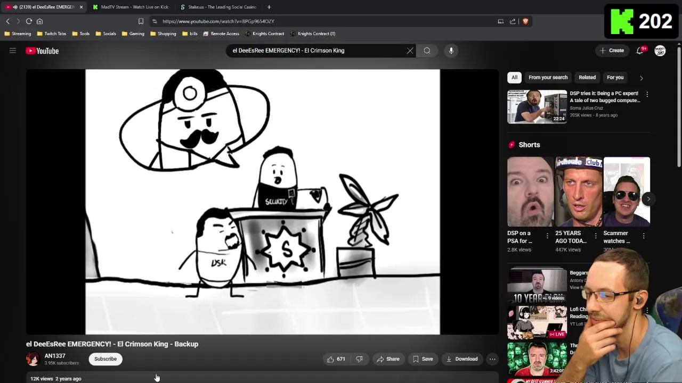Open the account avatar menu
682x383 pixels.
660,51
